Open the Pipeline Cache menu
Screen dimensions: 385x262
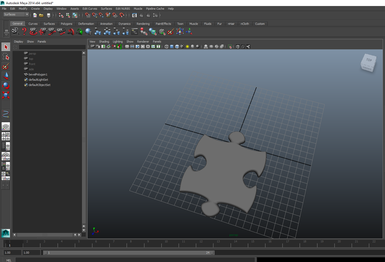(155, 9)
